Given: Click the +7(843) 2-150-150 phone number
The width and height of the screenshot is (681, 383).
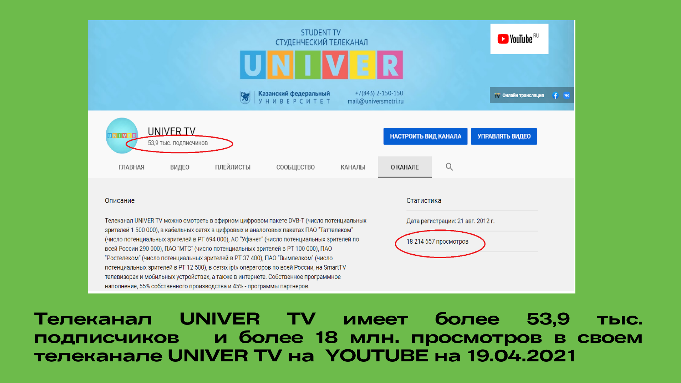Looking at the screenshot, I should 379,93.
